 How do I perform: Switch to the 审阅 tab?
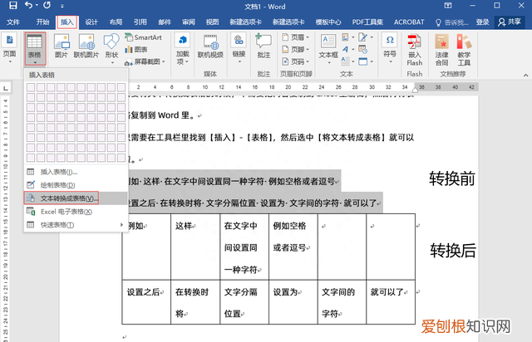(189, 22)
